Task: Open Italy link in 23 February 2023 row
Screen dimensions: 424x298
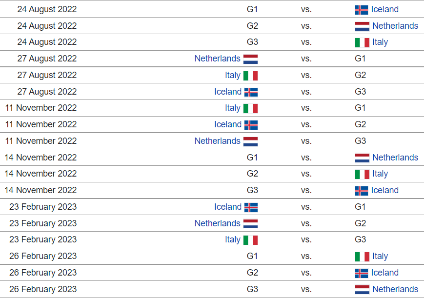Action: [233, 239]
